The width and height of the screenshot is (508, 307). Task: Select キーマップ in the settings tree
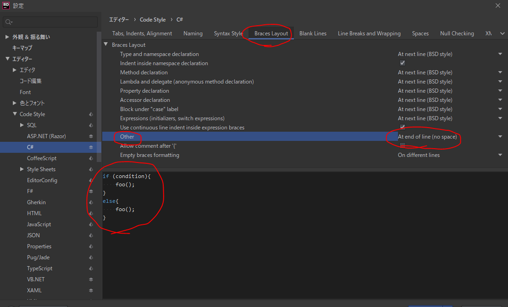(22, 48)
